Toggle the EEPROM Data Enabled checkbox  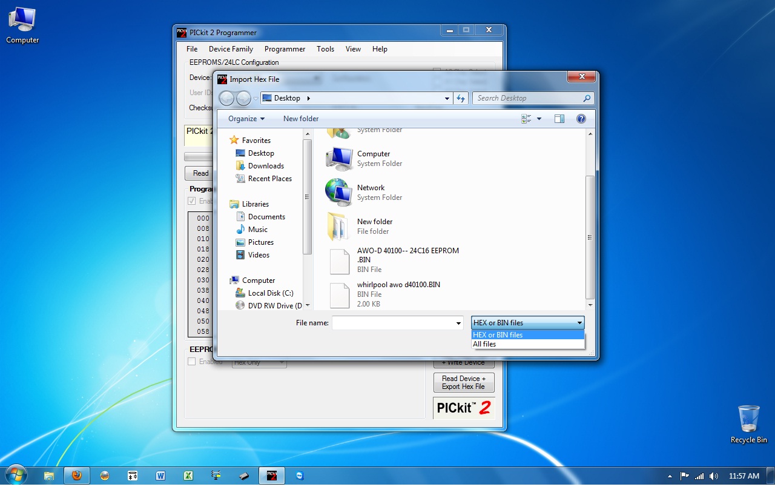pos(192,362)
